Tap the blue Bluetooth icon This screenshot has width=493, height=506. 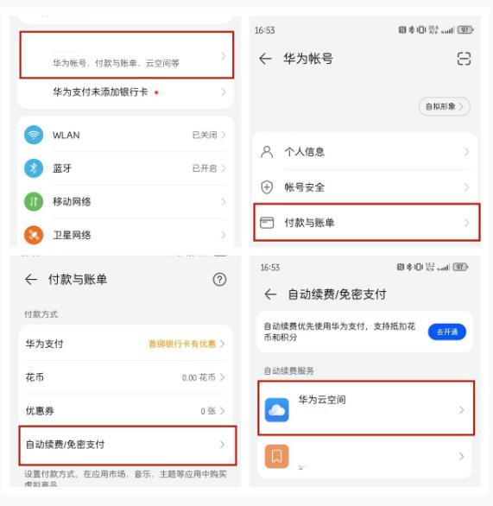[34, 168]
